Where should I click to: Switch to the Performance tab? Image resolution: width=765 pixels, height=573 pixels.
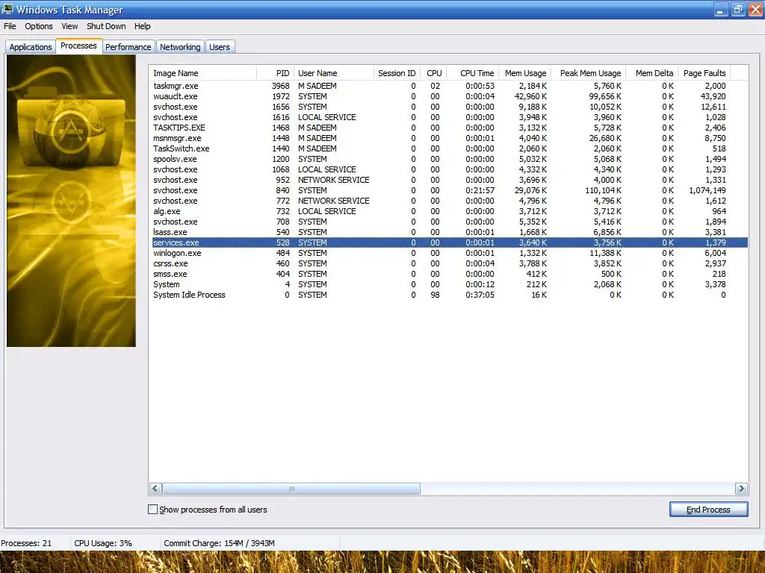click(x=128, y=47)
